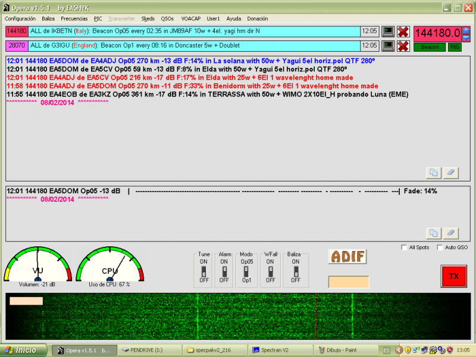Image resolution: width=476 pixels, height=357 pixels.
Task: Erase spots in upper log panel
Action: [x=451, y=173]
